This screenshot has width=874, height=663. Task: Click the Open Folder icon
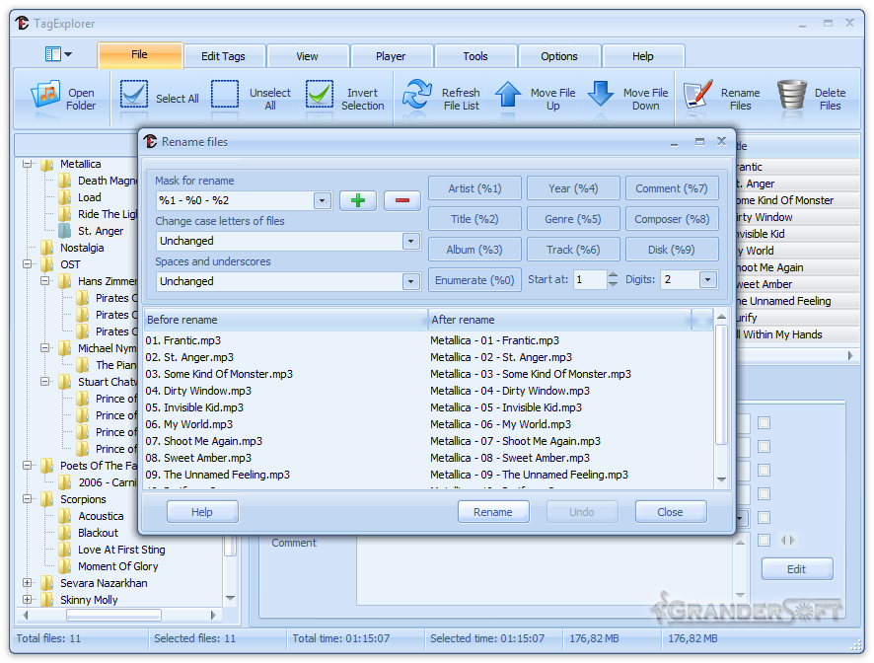pyautogui.click(x=45, y=95)
